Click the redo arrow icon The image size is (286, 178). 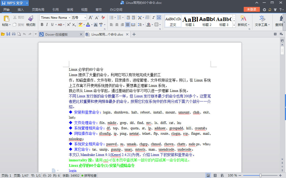30,34
